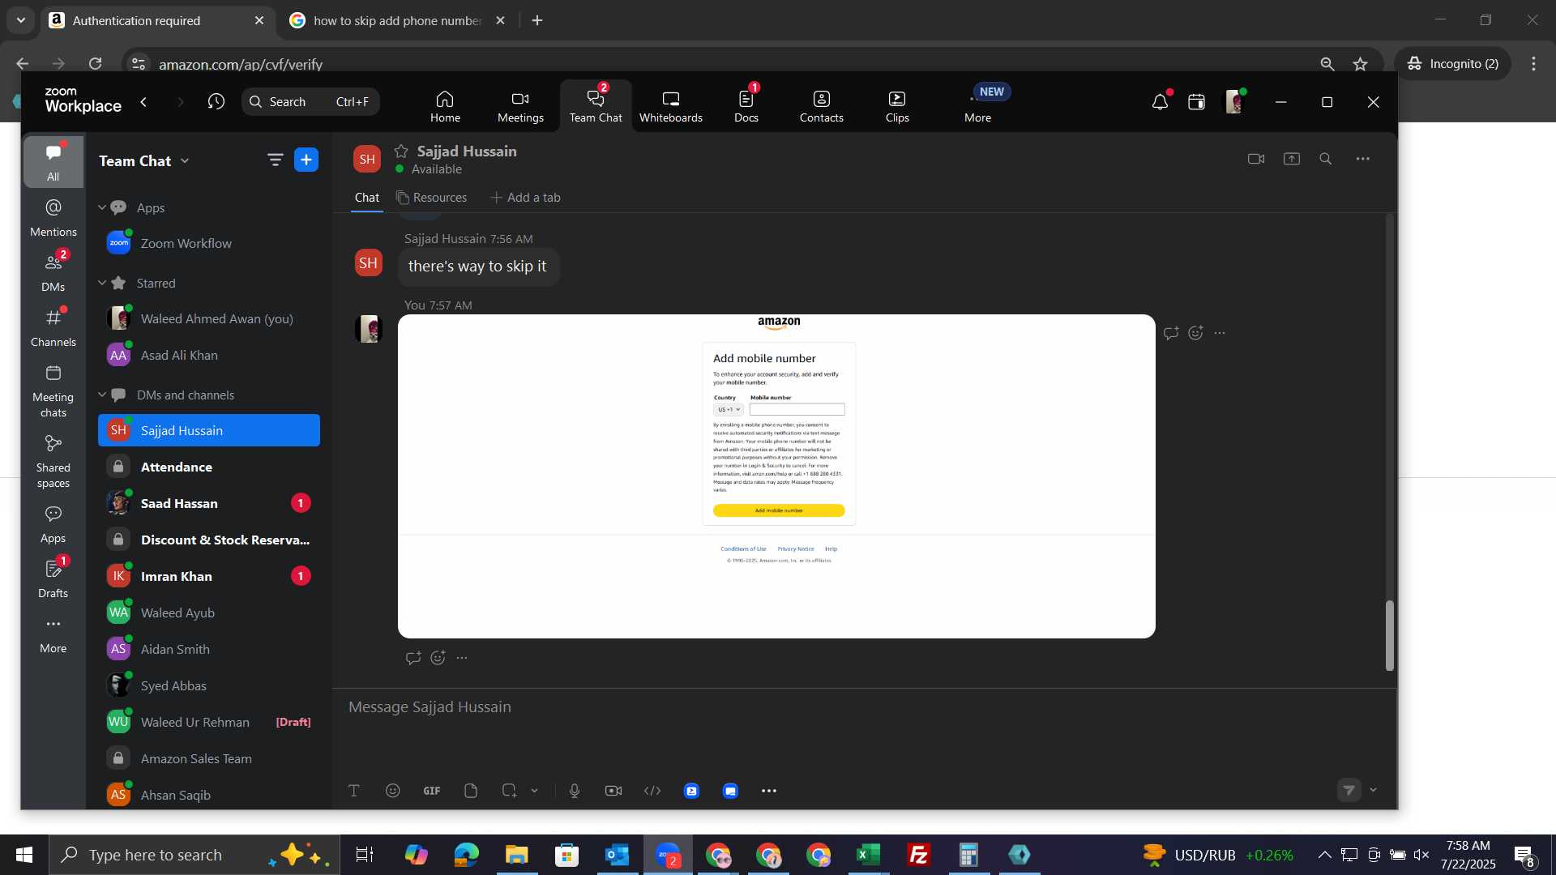The image size is (1556, 875).
Task: Open the Docs tab
Action: click(746, 106)
